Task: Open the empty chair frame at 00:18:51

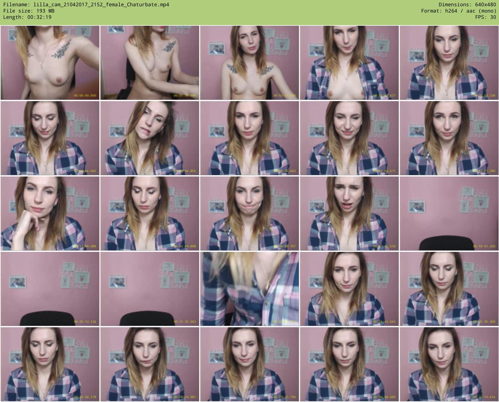Action: (449, 214)
